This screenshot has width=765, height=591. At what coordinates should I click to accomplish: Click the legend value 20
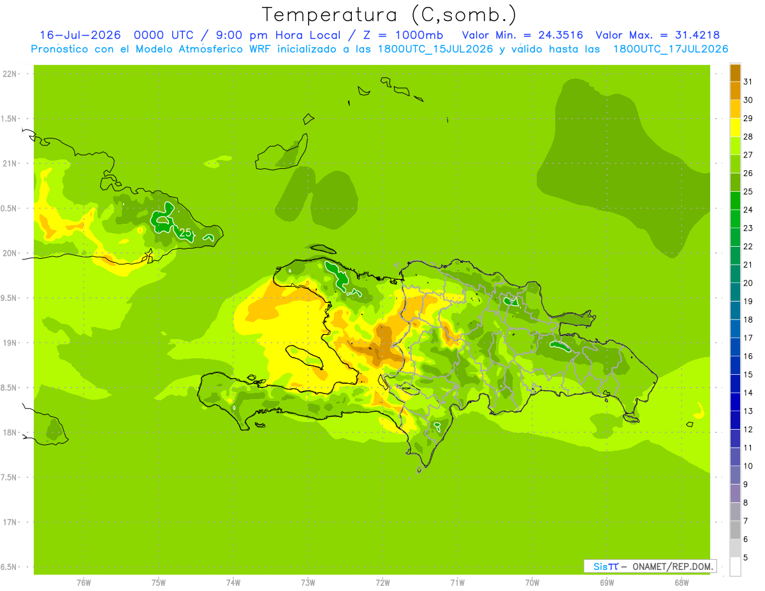(x=748, y=282)
